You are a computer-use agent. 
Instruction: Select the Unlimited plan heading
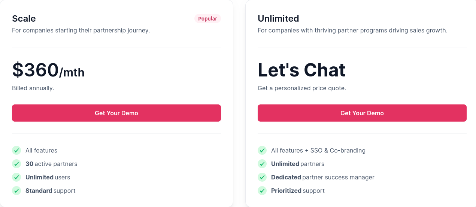coord(278,19)
